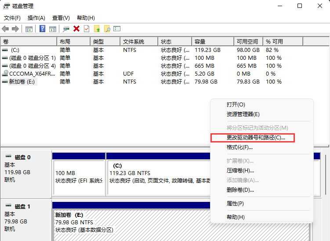The image size is (330, 241).
Task: Select the 100 MB EFI partition block
Action: pos(79,177)
